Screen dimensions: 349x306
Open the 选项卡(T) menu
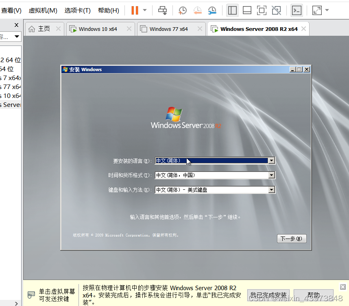(x=77, y=11)
